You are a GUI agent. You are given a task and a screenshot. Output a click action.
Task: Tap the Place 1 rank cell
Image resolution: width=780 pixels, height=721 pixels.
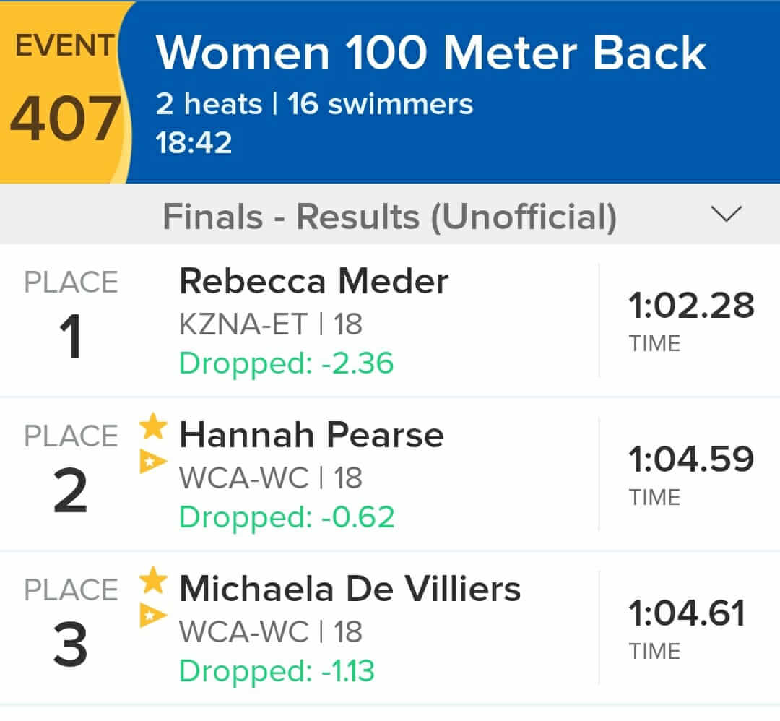pyautogui.click(x=71, y=314)
